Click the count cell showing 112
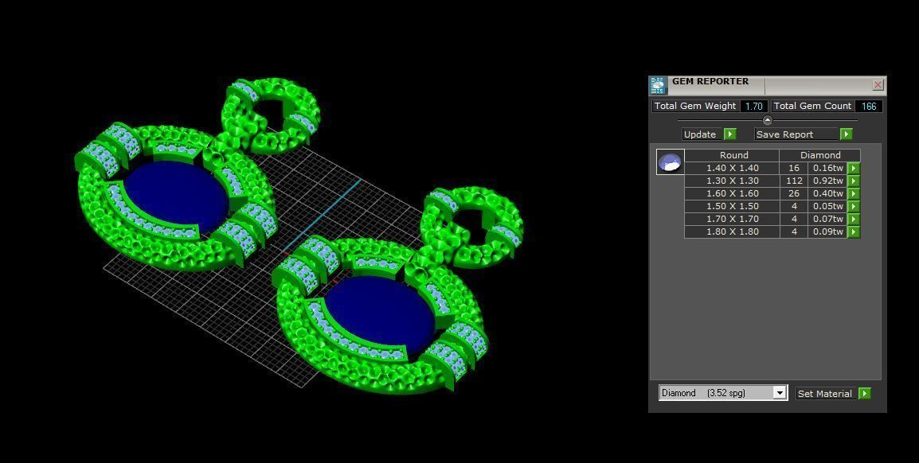Image resolution: width=919 pixels, height=463 pixels. (x=794, y=181)
